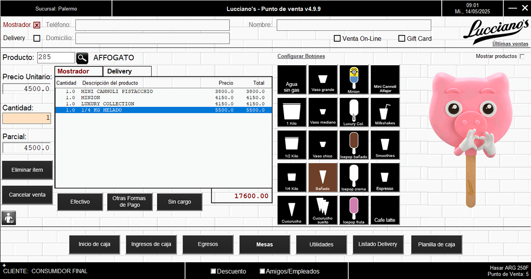Image resolution: width=531 pixels, height=279 pixels.
Task: Focus the Producto code field
Action: [x=56, y=58]
